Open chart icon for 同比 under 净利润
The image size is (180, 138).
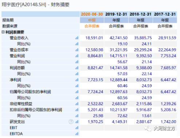77,86
